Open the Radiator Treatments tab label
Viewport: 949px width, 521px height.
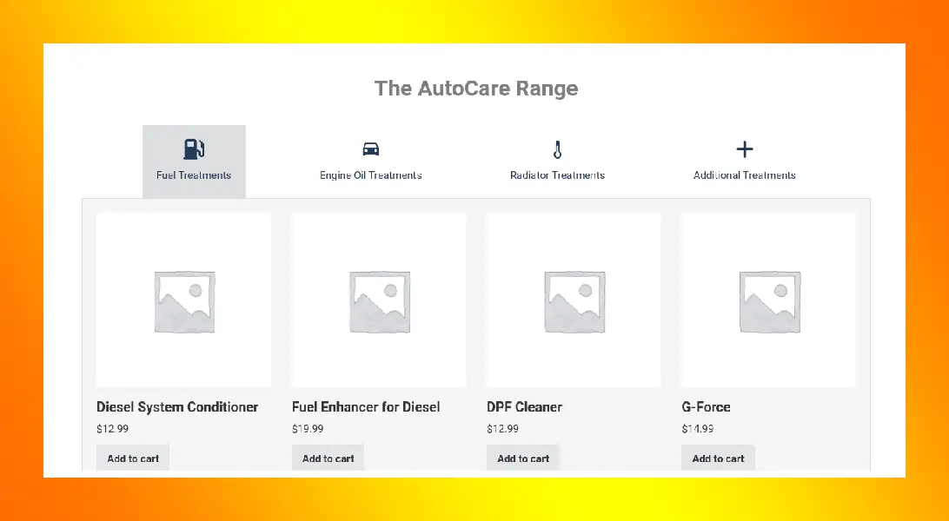coord(557,175)
